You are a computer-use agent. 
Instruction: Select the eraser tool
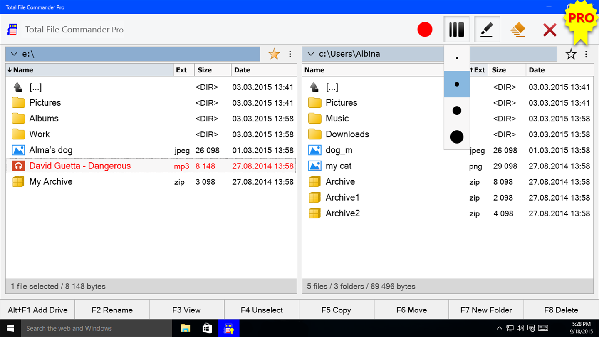pyautogui.click(x=518, y=30)
